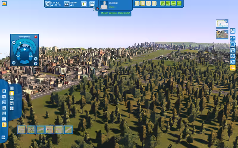
Task: Zoom out with the minus button
Action: pyautogui.click(x=24, y=62)
